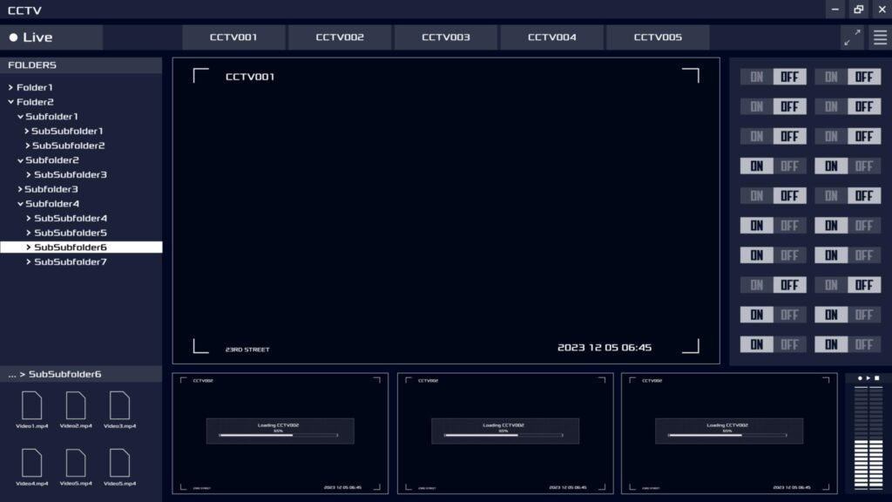
Task: Switch the top-right toggle to ON
Action: [831, 77]
